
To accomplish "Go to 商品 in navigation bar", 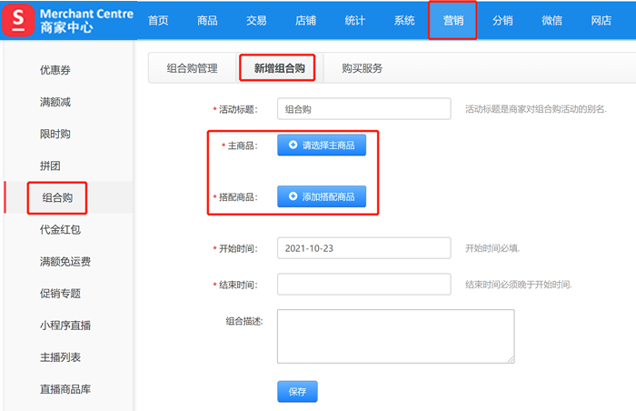I will [207, 21].
